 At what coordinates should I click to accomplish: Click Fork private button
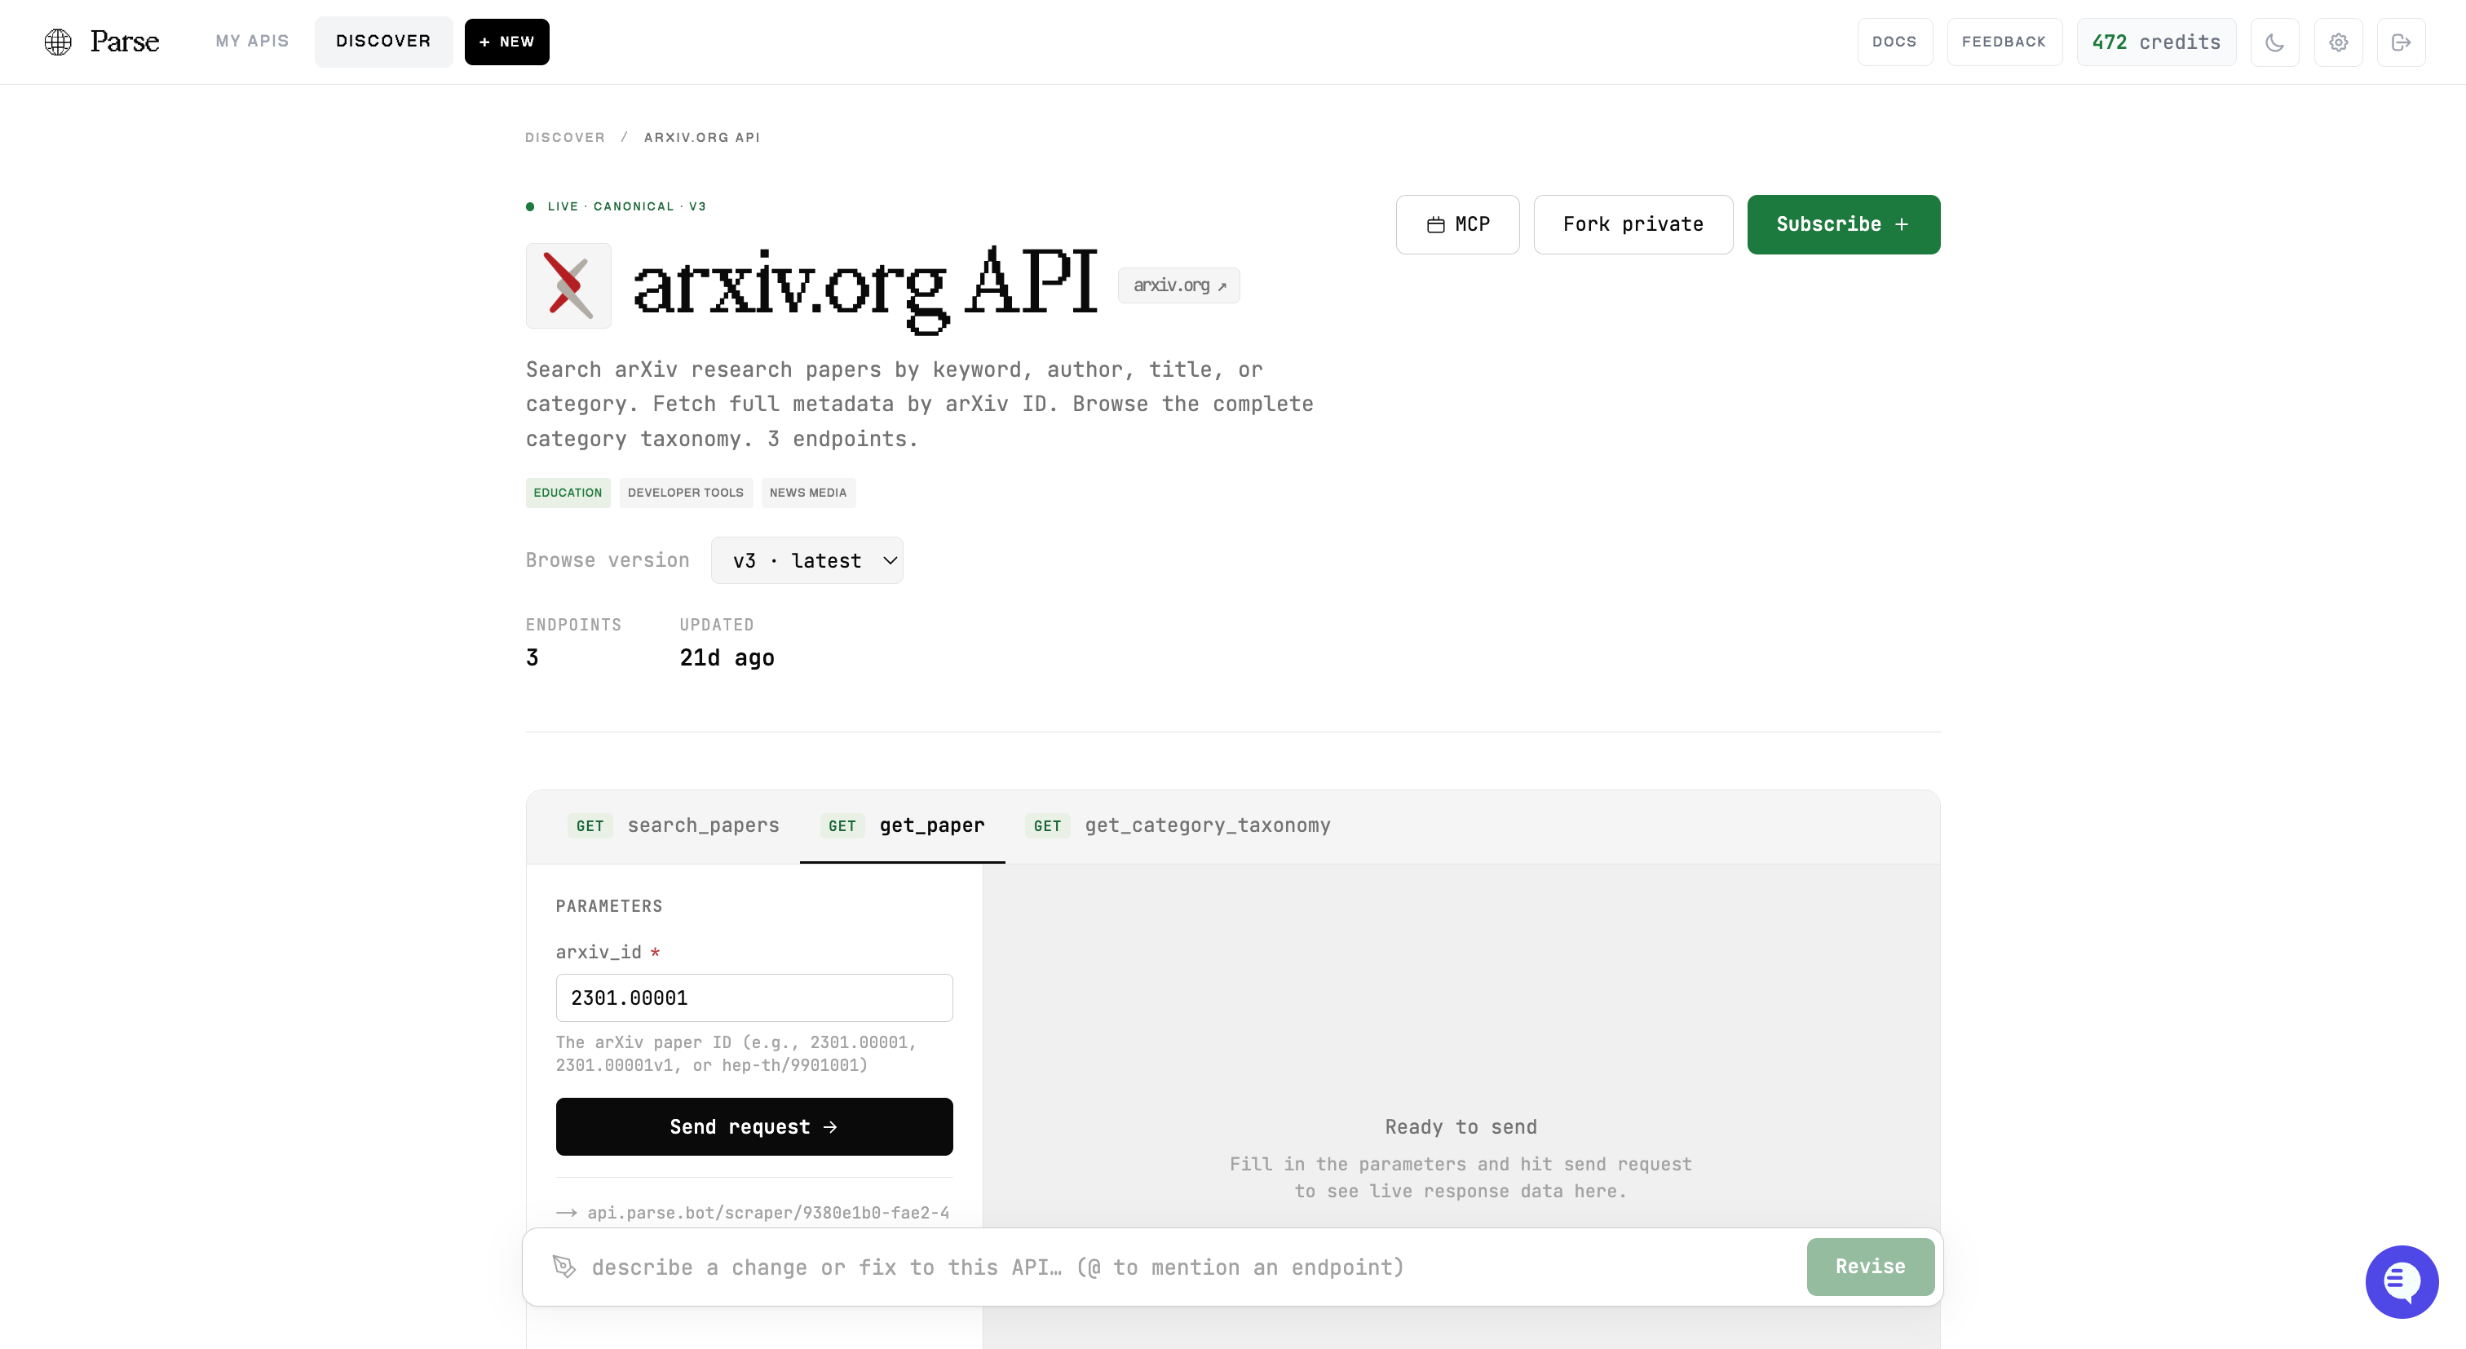(1633, 224)
